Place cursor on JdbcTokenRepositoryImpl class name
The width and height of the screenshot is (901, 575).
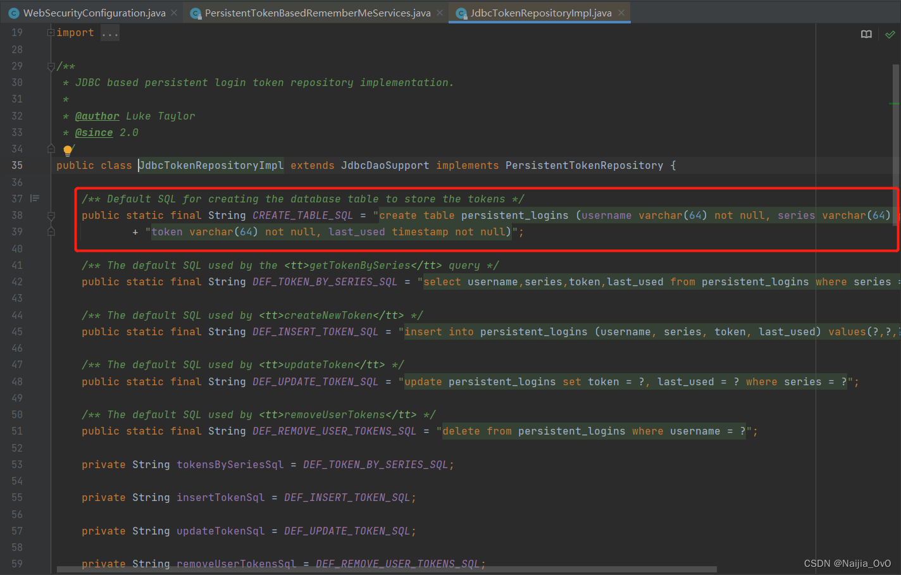click(211, 165)
